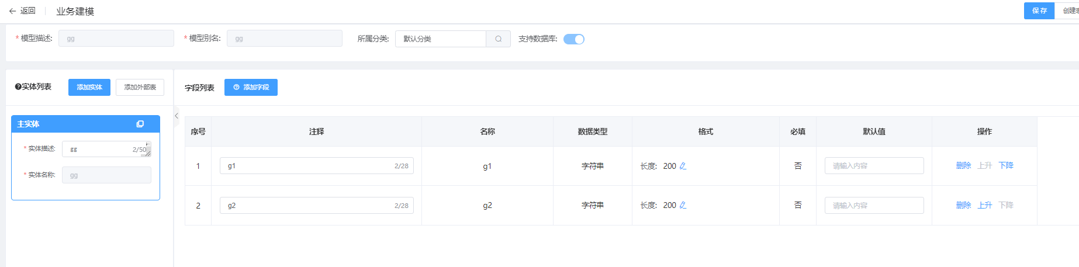Click the 添加实体 button

(x=89, y=87)
